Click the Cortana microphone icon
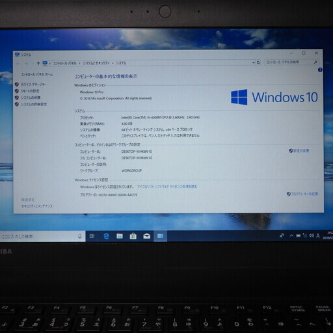 (80, 236)
